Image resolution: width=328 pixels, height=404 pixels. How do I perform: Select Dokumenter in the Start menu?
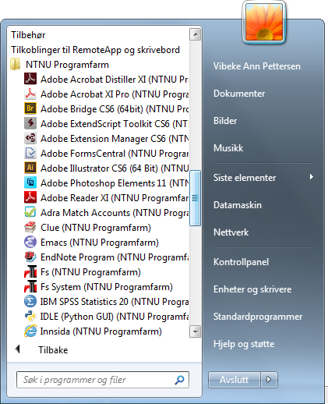[239, 94]
